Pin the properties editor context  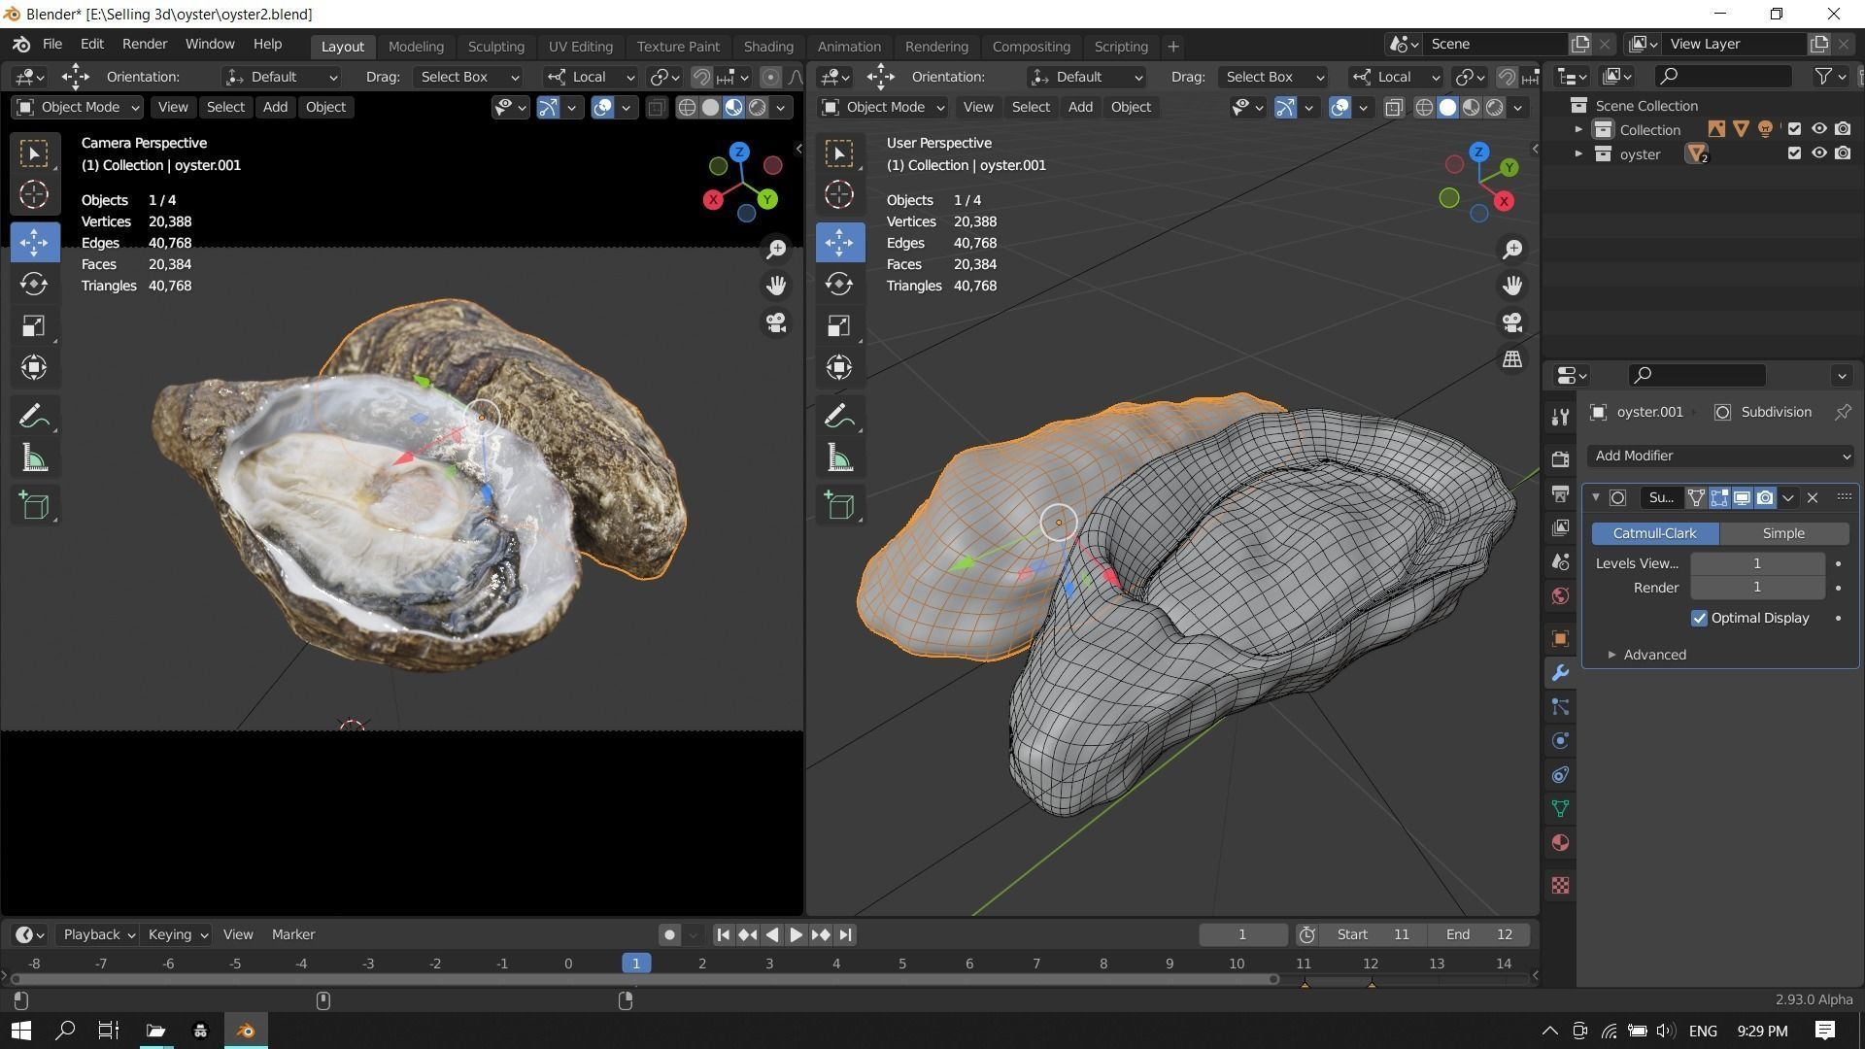[1842, 412]
